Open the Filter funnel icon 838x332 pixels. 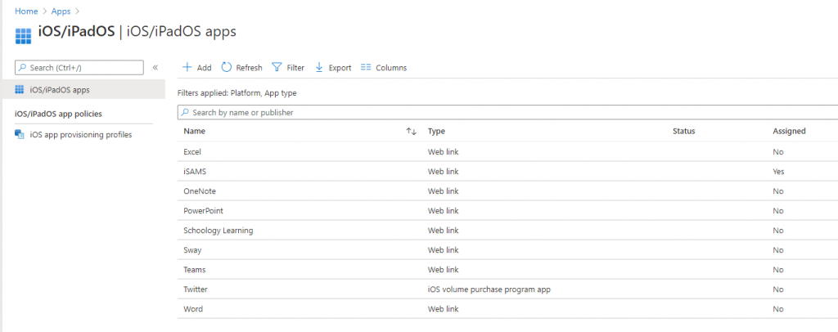[x=277, y=67]
